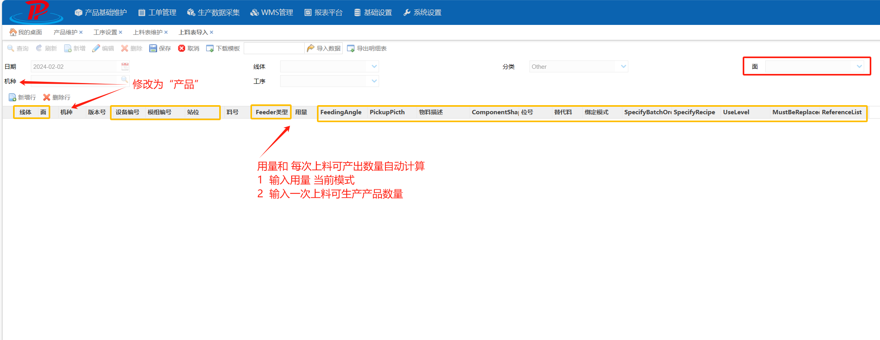Click the Save (保存) floppy disk icon

click(x=153, y=48)
